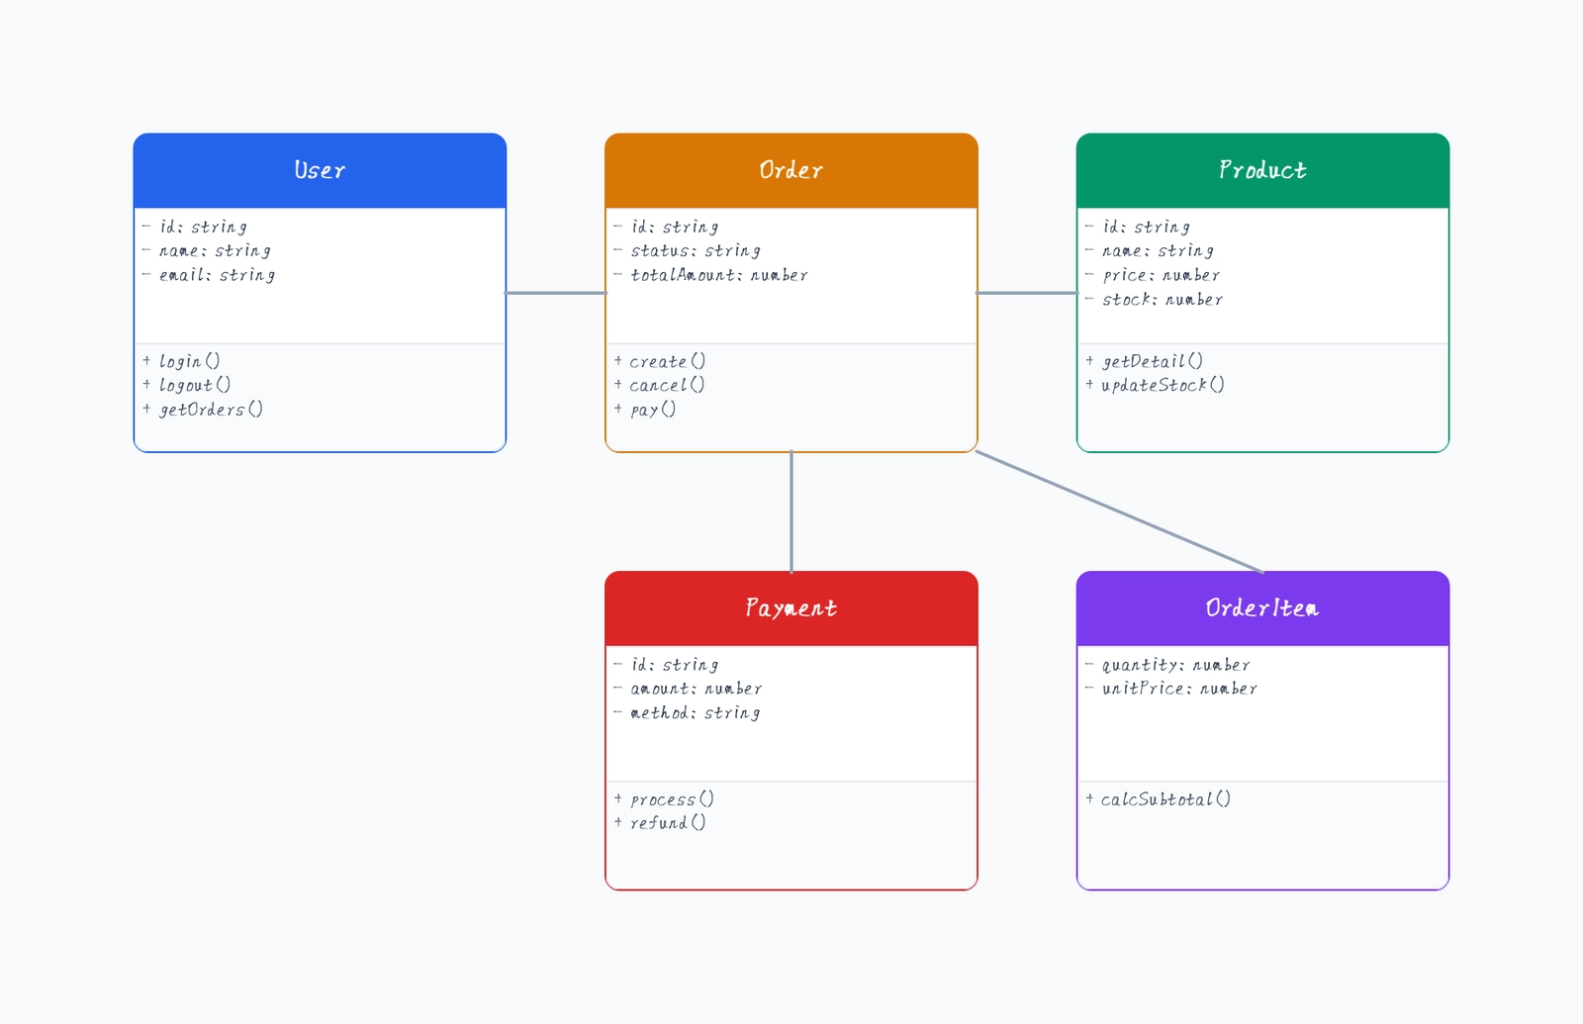
Task: Select the connector between User and Order
Action: [x=556, y=293]
